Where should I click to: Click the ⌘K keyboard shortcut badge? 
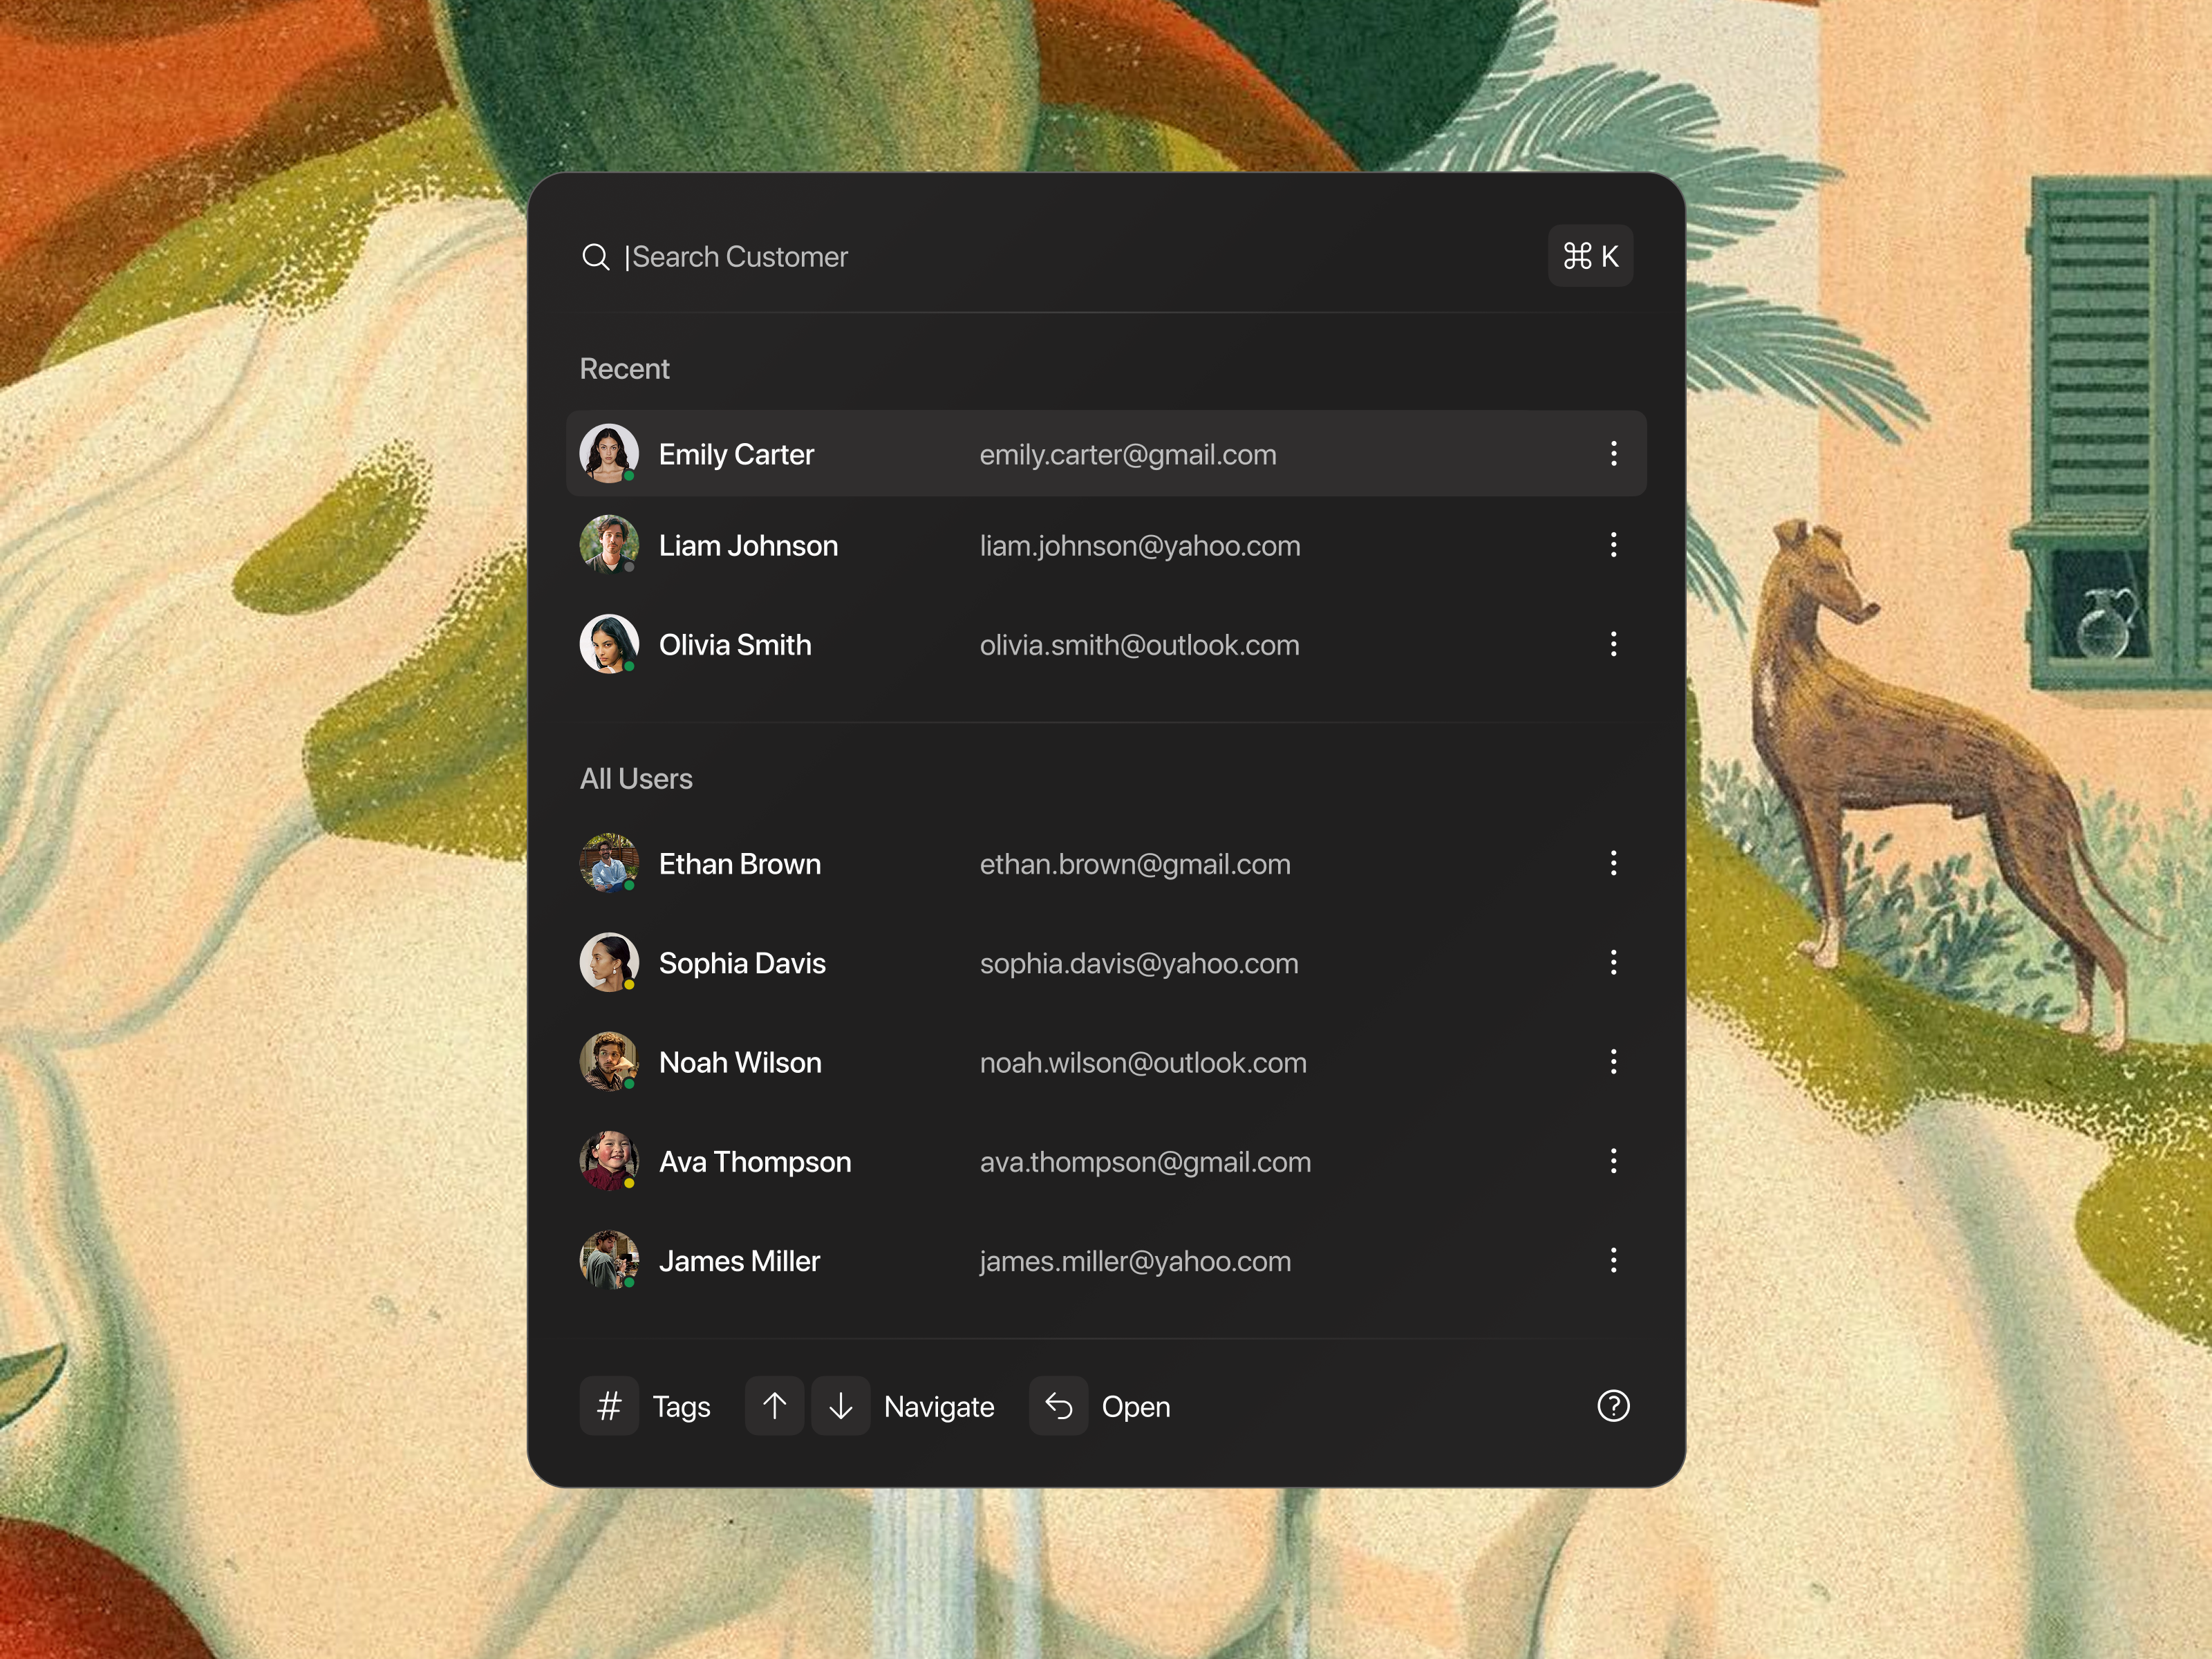(x=1590, y=256)
